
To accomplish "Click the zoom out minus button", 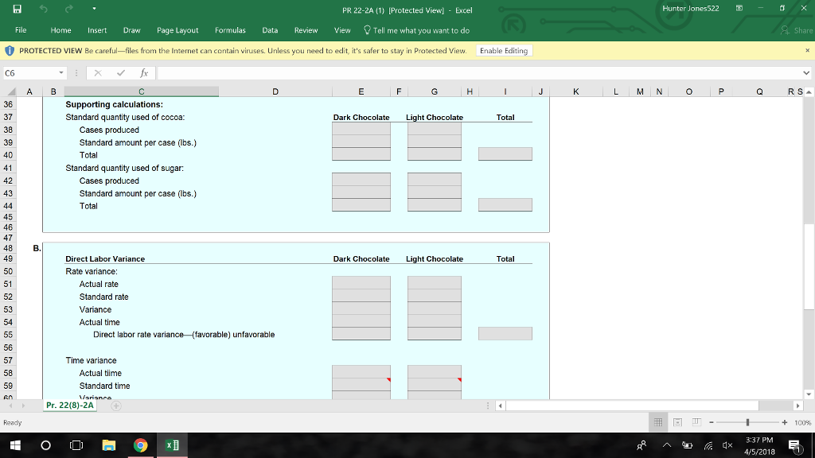I will coord(712,422).
